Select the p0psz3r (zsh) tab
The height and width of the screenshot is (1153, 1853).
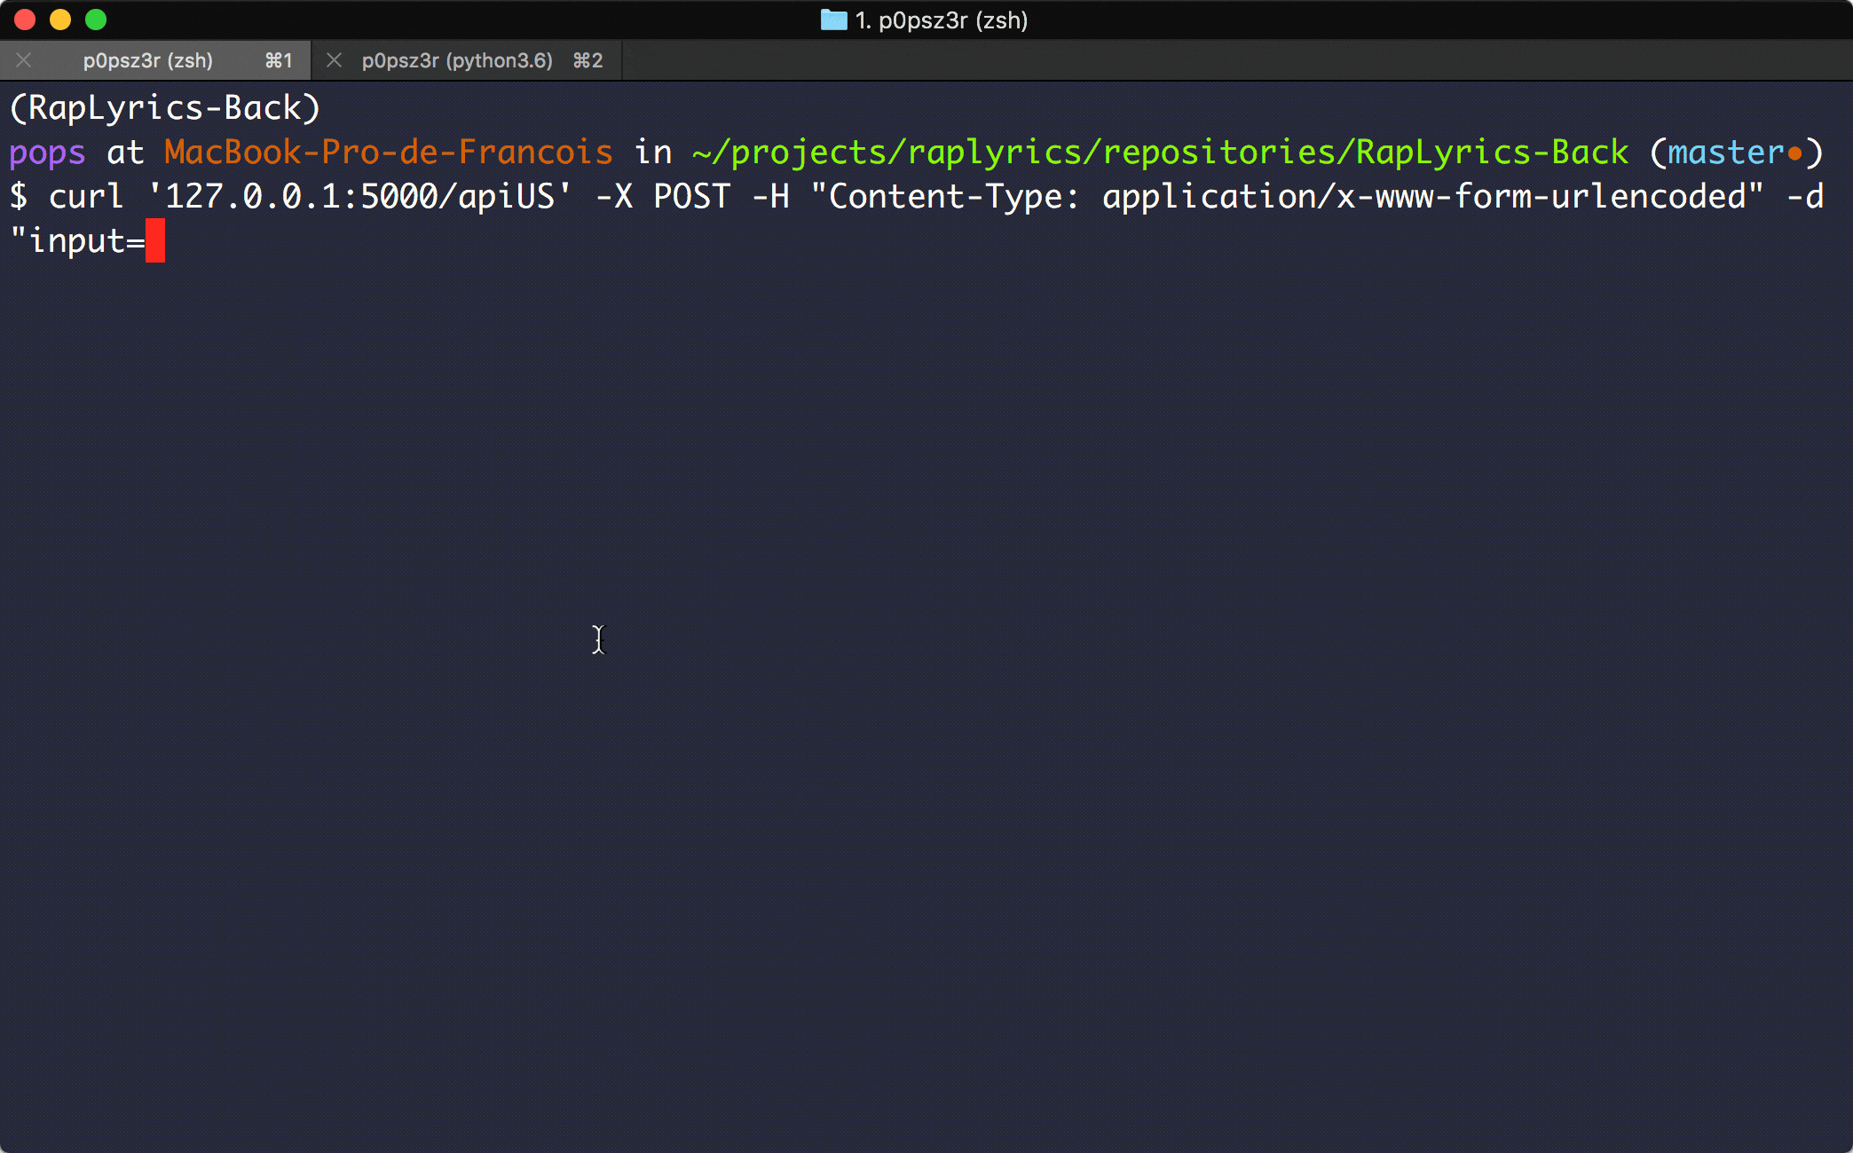[148, 60]
